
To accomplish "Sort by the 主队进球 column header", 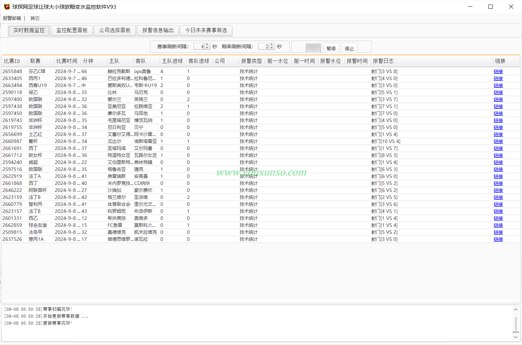I will coord(172,61).
